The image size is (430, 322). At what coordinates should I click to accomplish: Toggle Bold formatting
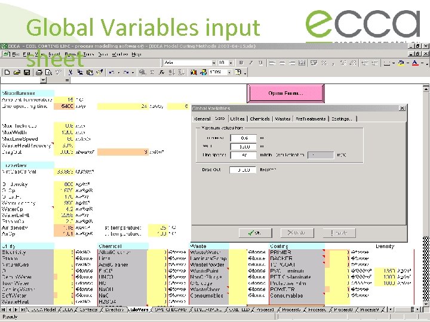pos(241,63)
